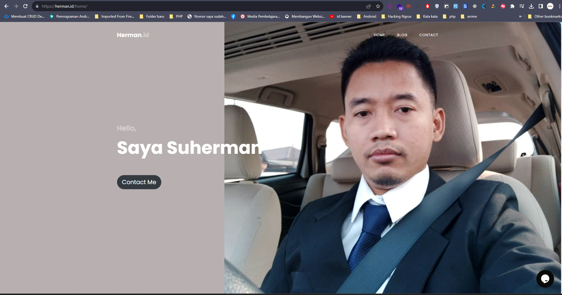Viewport: 562px width, 295px height.
Task: Select HOME in the site navigation
Action: point(379,35)
